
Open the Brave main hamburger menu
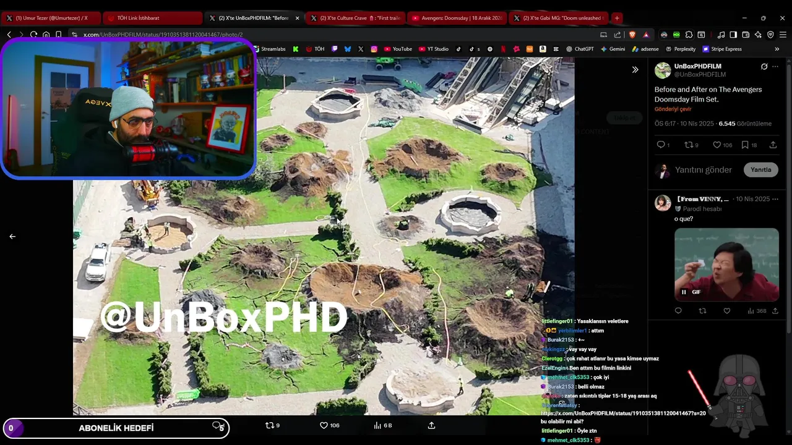tap(783, 35)
